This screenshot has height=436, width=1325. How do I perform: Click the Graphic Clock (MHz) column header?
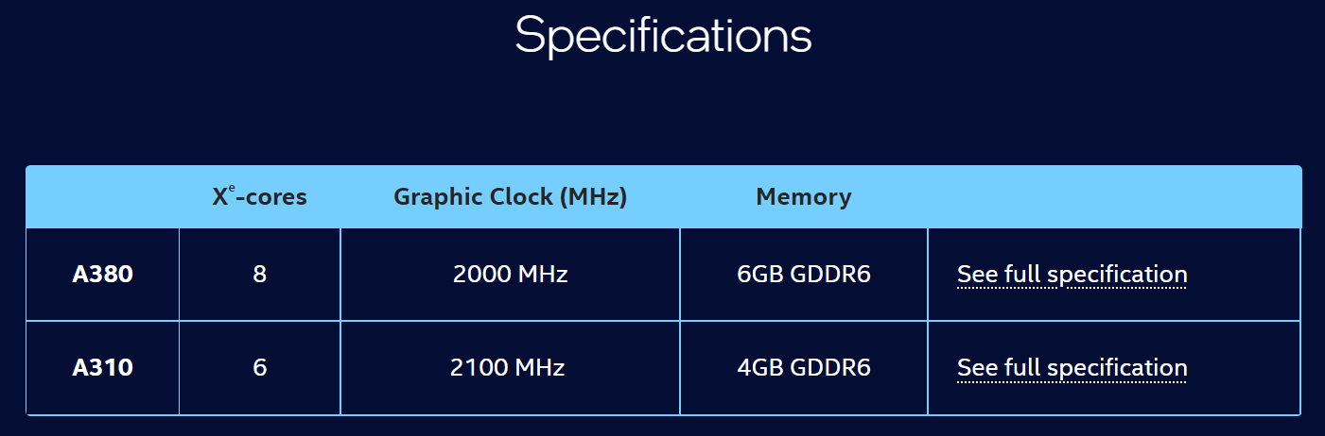pyautogui.click(x=510, y=197)
